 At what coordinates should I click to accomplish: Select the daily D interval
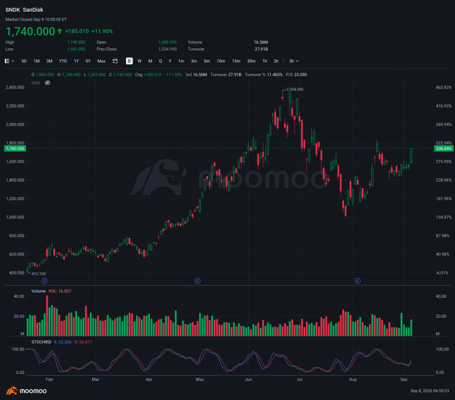pos(129,61)
